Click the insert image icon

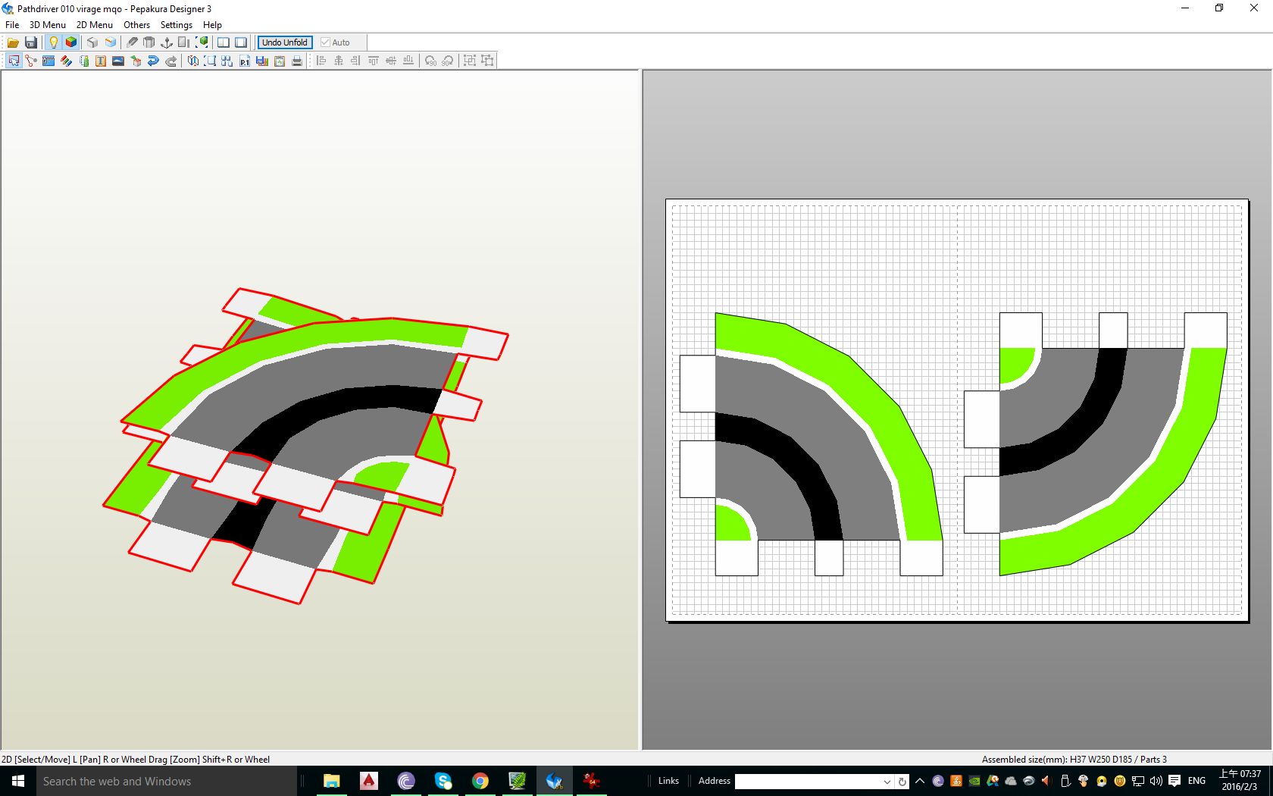click(118, 61)
